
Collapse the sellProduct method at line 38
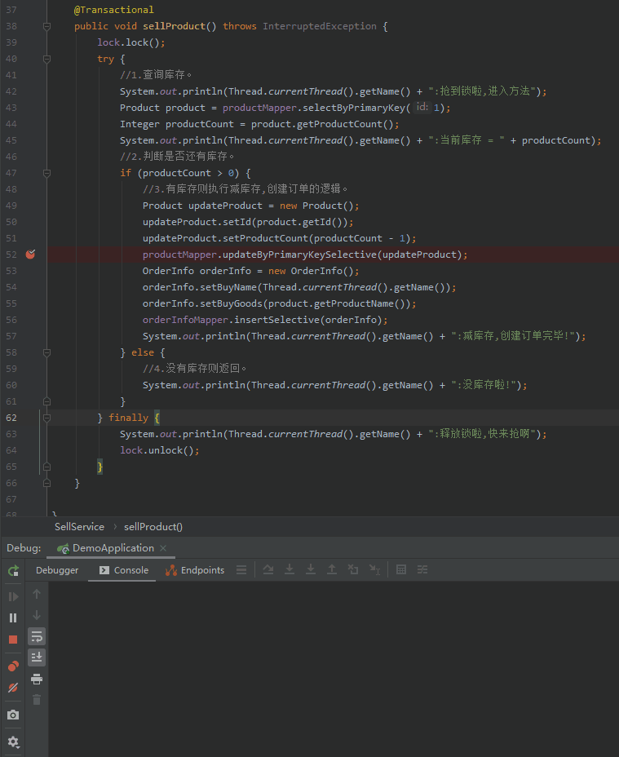click(46, 27)
